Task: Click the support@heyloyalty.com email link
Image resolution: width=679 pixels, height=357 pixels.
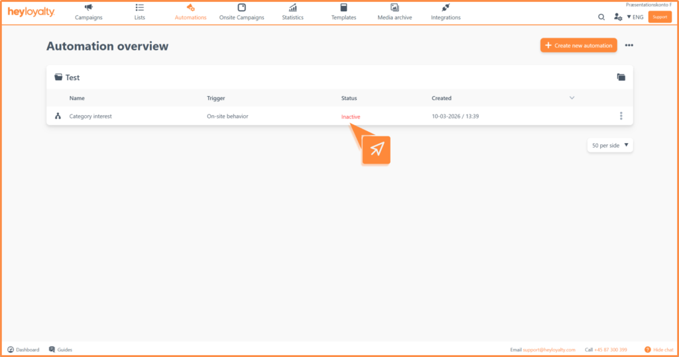Action: point(550,350)
